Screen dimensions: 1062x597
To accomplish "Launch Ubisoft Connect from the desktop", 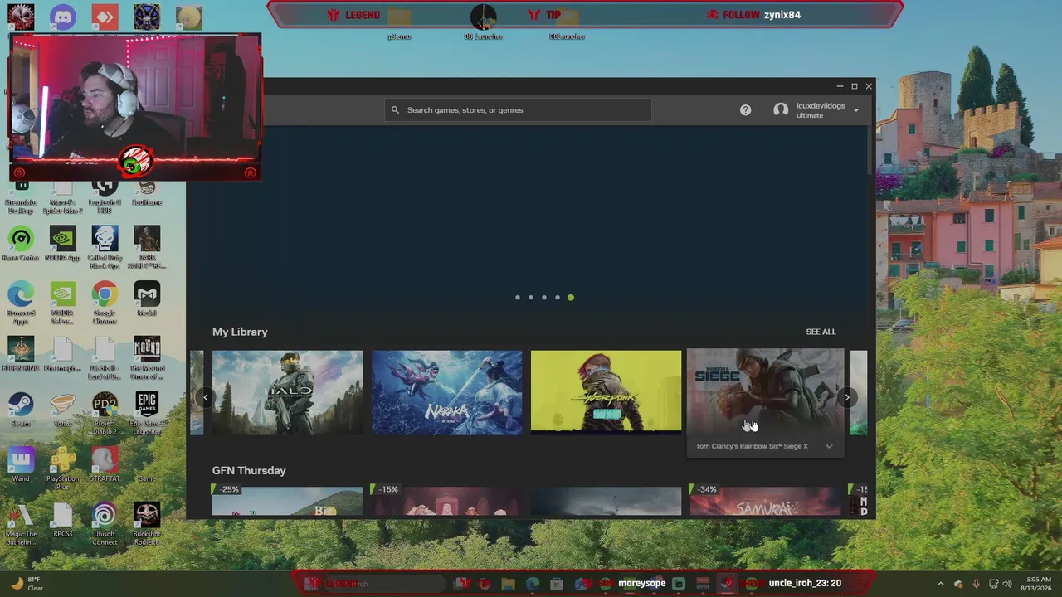I will (105, 523).
